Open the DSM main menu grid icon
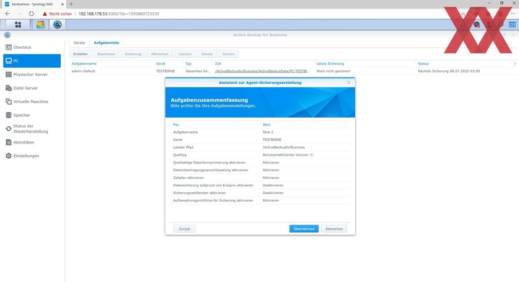This screenshot has width=519, height=282. tap(18, 25)
